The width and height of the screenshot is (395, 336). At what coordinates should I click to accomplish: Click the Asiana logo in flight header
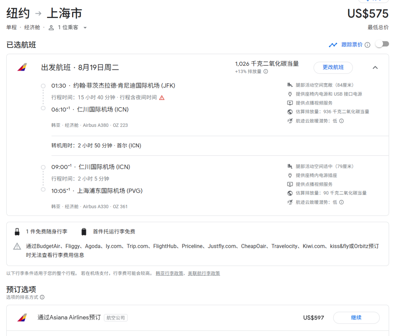(x=22, y=68)
